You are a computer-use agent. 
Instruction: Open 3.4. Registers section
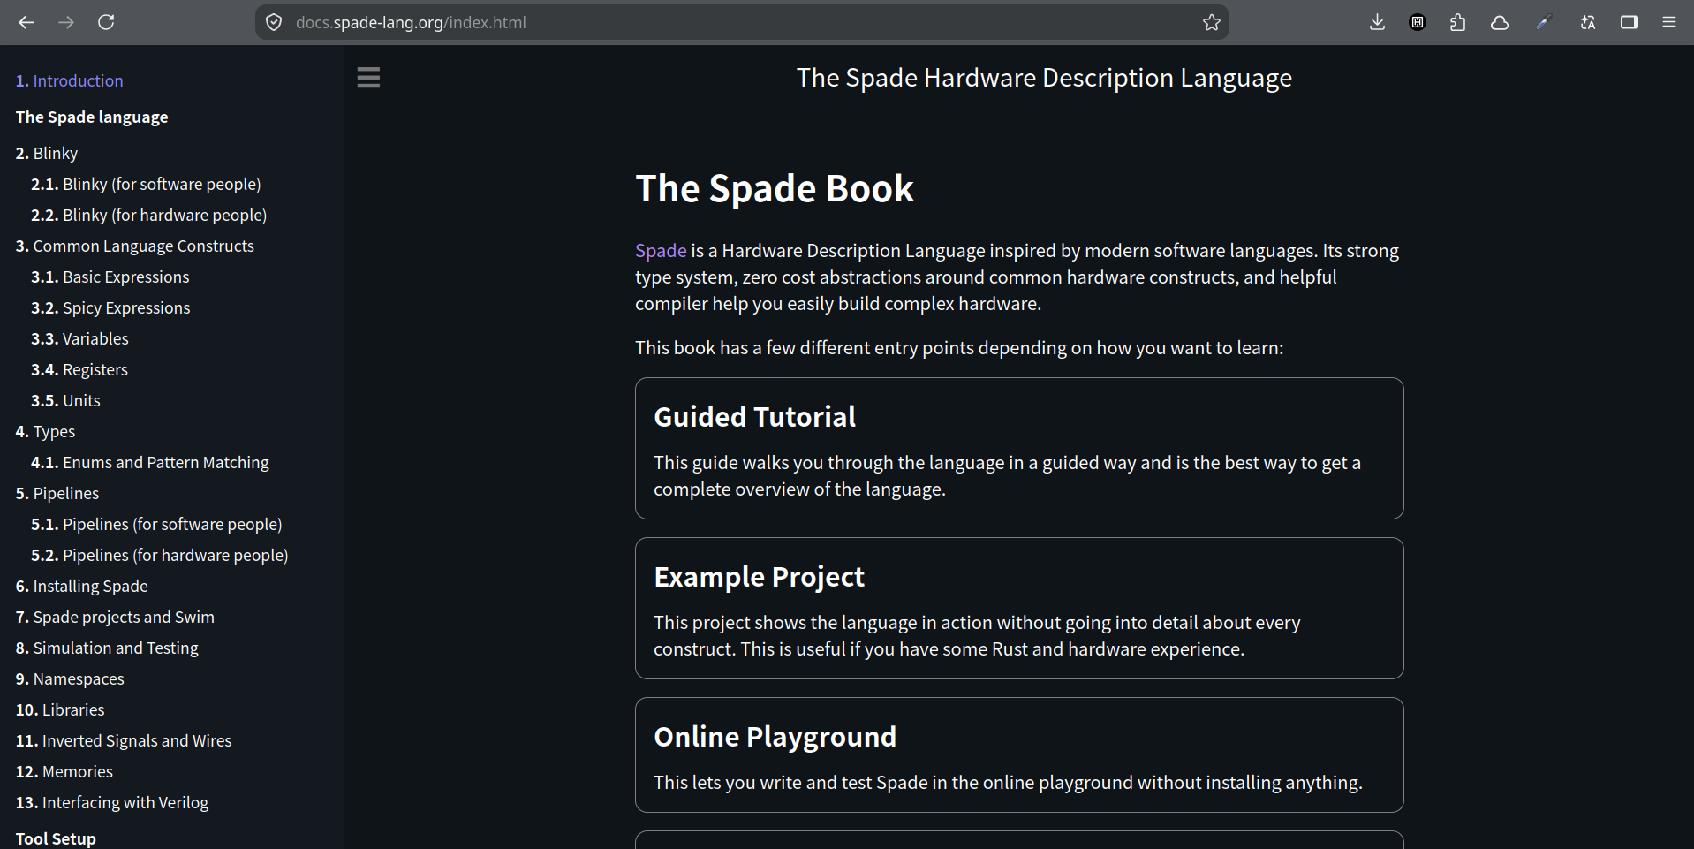point(79,369)
